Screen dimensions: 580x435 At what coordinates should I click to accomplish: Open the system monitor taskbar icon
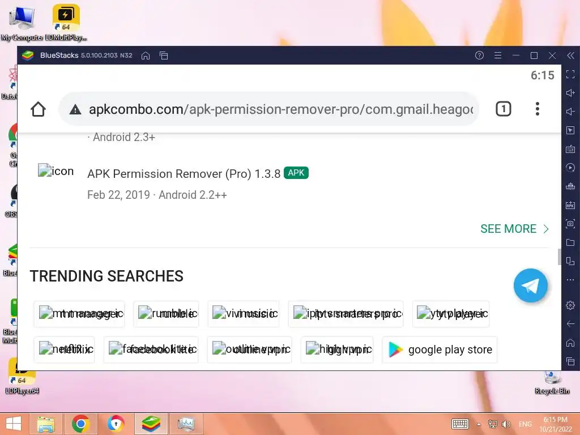coord(186,424)
